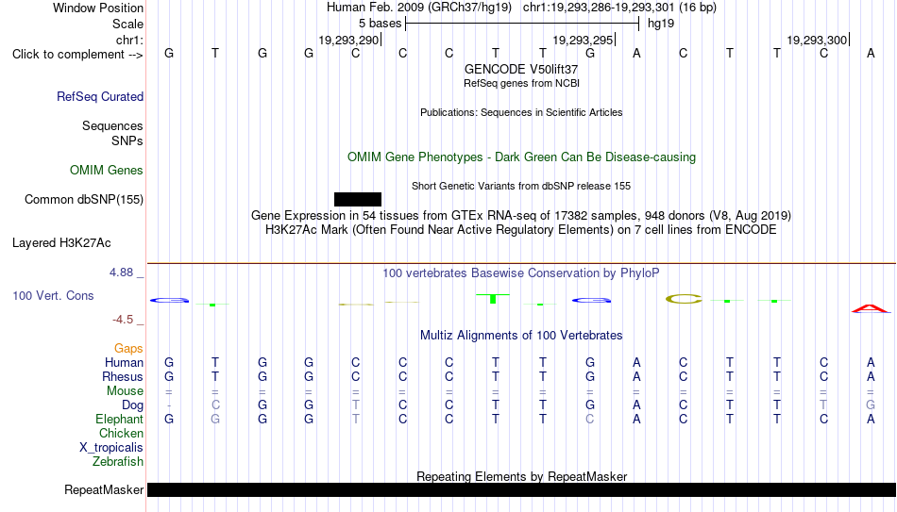
Task: Open the RefSeq Curated track label
Action: coord(100,96)
